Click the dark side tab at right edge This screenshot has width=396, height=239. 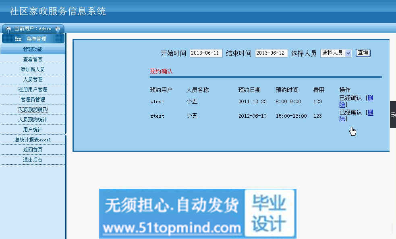click(393, 114)
